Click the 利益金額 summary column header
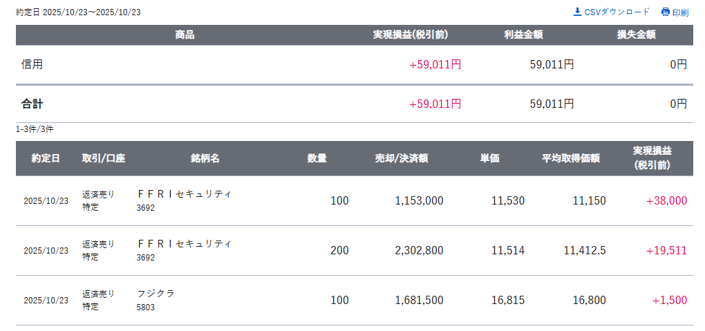Screen dimensions: 705x331 pos(523,35)
